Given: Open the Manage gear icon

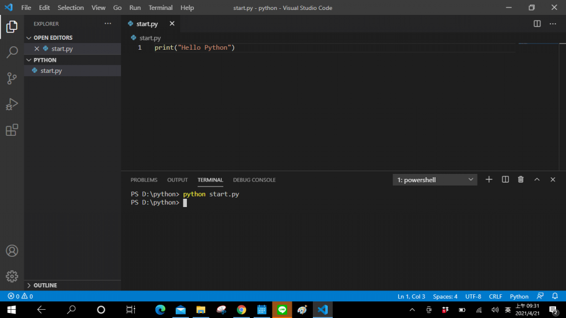Looking at the screenshot, I should point(12,277).
